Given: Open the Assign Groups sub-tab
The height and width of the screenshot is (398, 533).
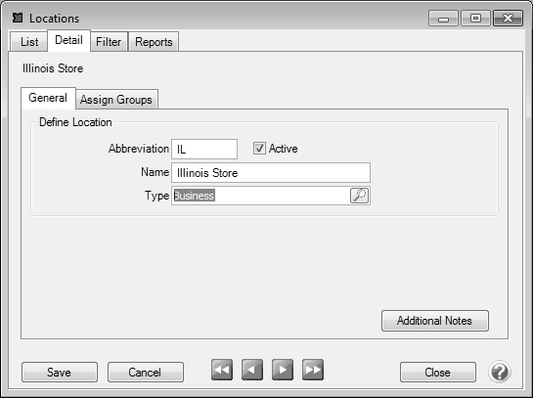Looking at the screenshot, I should click(116, 99).
